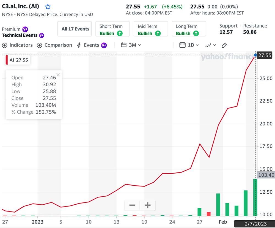Select the Mid Term Bullish tab
Viewport: 275px width, 228px height.
pos(151,29)
